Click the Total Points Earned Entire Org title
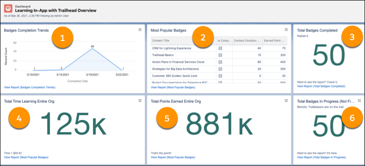Image resolution: width=365 pixels, height=166 pixels. point(176,101)
